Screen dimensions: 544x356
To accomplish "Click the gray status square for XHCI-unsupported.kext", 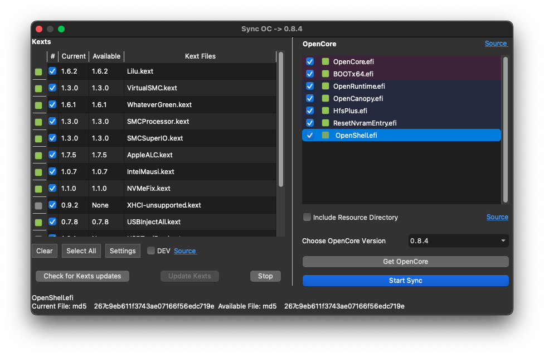I will coord(38,205).
